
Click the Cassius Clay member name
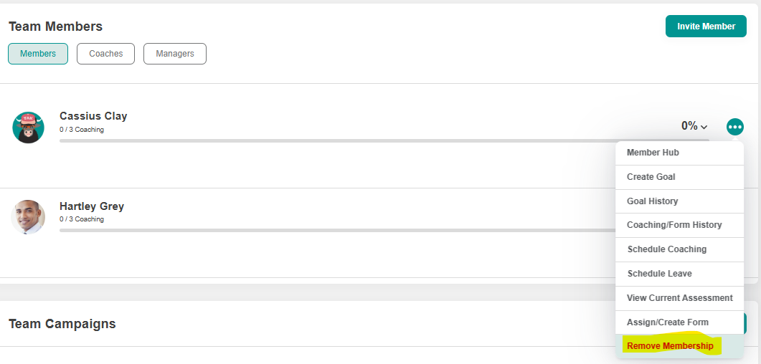coord(93,116)
